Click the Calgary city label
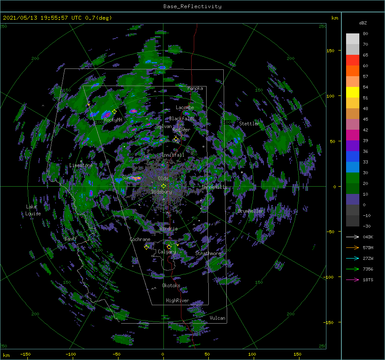Screen dimensions: 385x360 [x=167, y=252]
